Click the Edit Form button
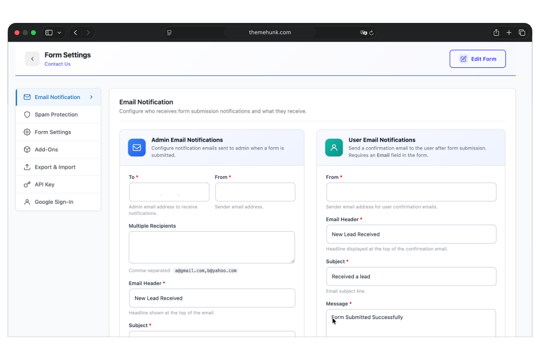 tap(477, 59)
